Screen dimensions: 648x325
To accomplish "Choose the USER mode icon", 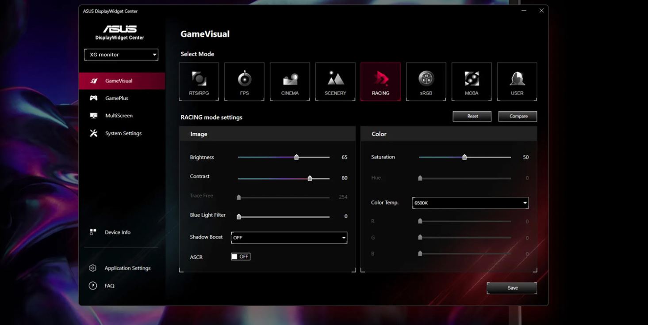I will pyautogui.click(x=517, y=82).
